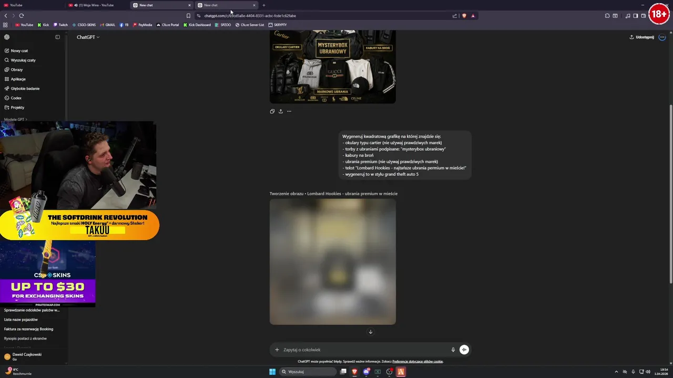Image resolution: width=673 pixels, height=378 pixels.
Task: Open chat Faktura za rezerwację Booking
Action: point(28,329)
